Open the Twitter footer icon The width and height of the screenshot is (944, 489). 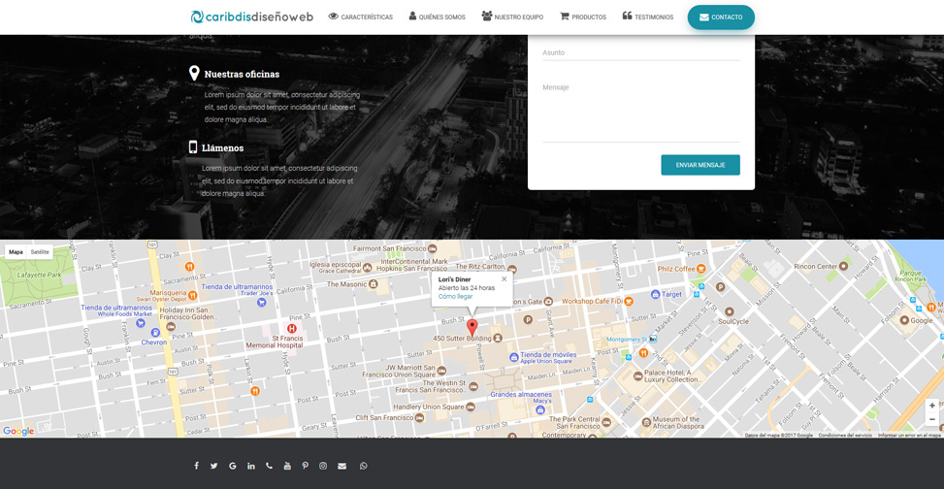pyautogui.click(x=213, y=466)
